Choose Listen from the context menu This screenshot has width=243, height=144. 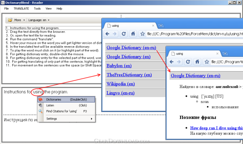[66, 105]
